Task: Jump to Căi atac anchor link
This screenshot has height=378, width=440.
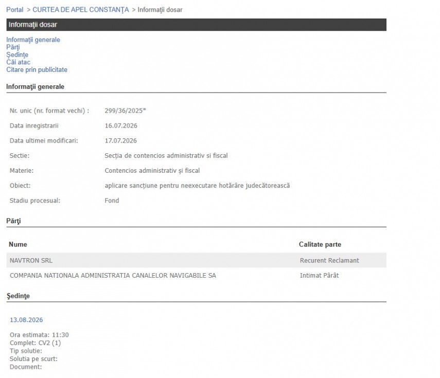Action: pos(18,62)
